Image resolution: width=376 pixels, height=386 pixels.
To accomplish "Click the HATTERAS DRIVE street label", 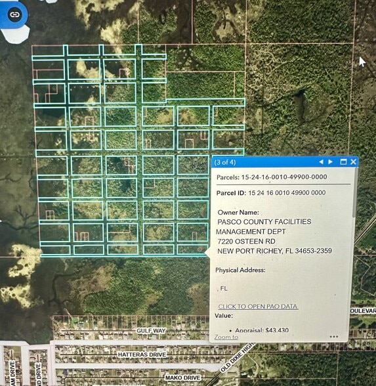I will pos(142,354).
